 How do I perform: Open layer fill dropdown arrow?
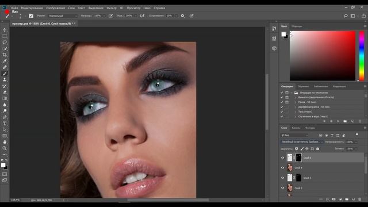pyautogui.click(x=356, y=149)
